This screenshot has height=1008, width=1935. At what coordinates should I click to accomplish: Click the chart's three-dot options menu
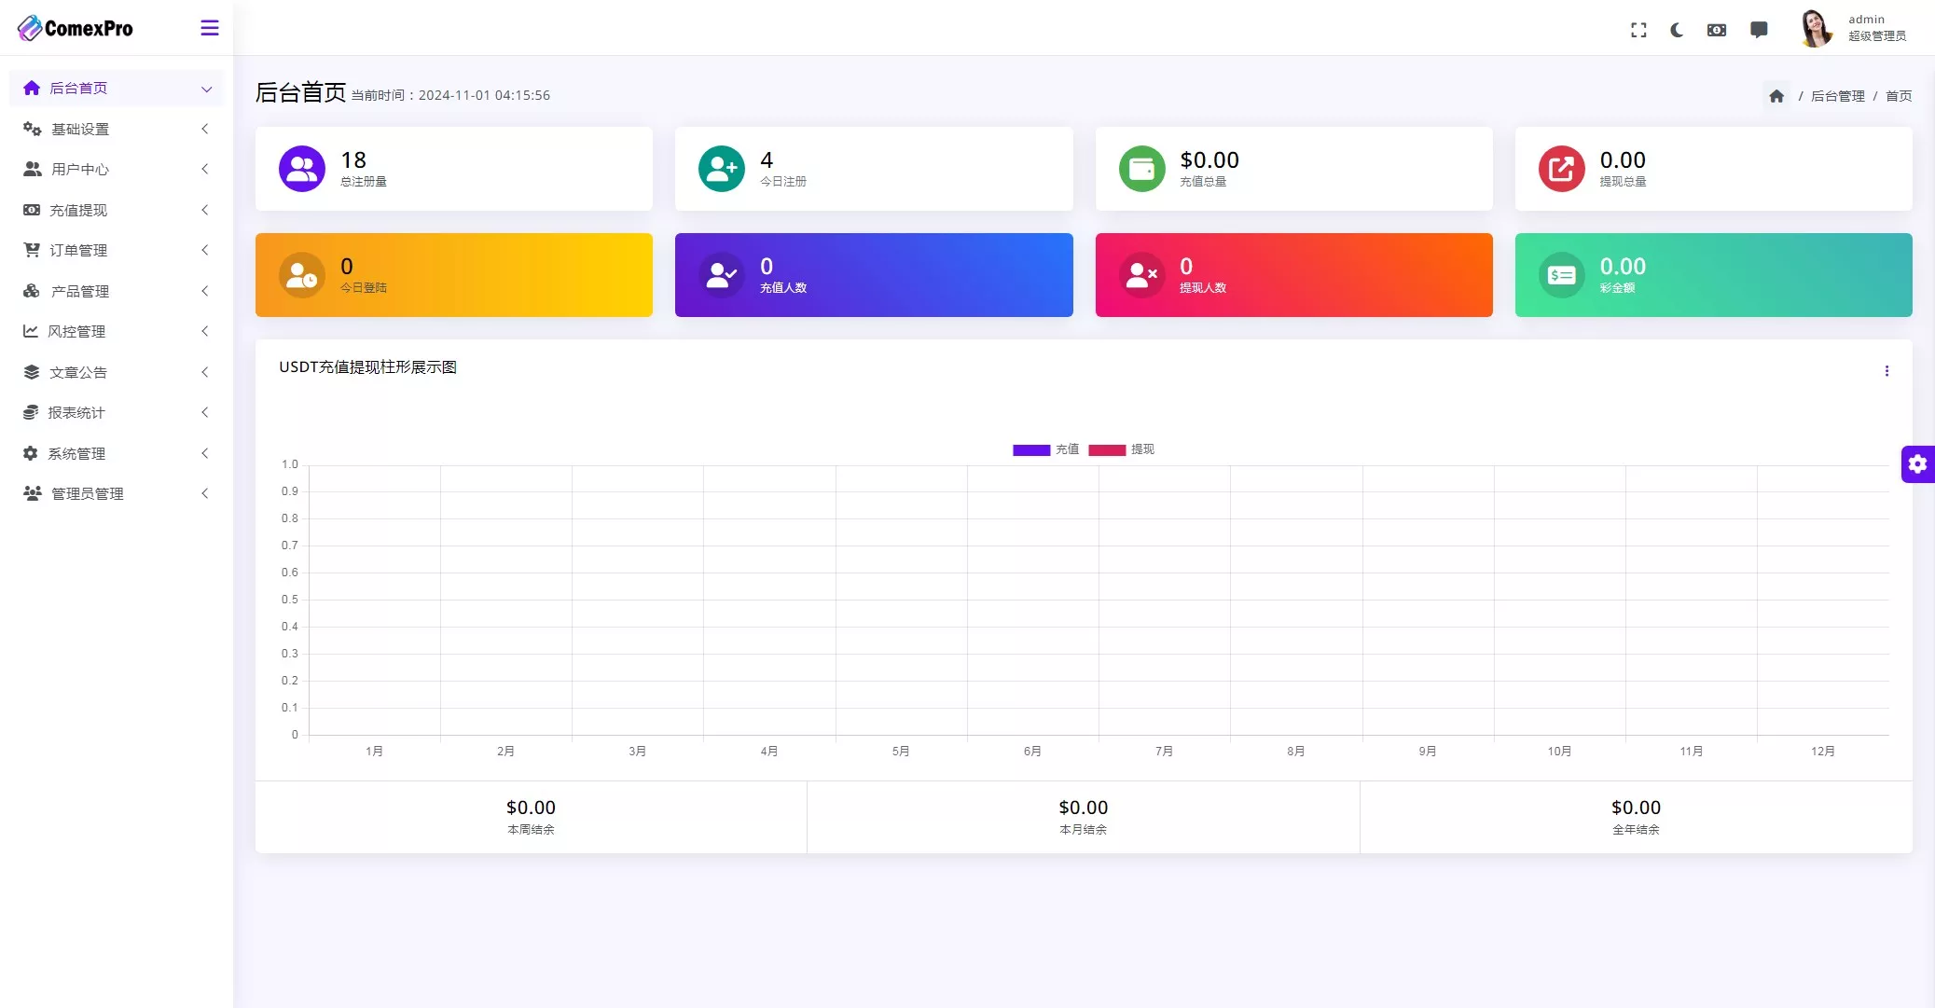(1887, 371)
